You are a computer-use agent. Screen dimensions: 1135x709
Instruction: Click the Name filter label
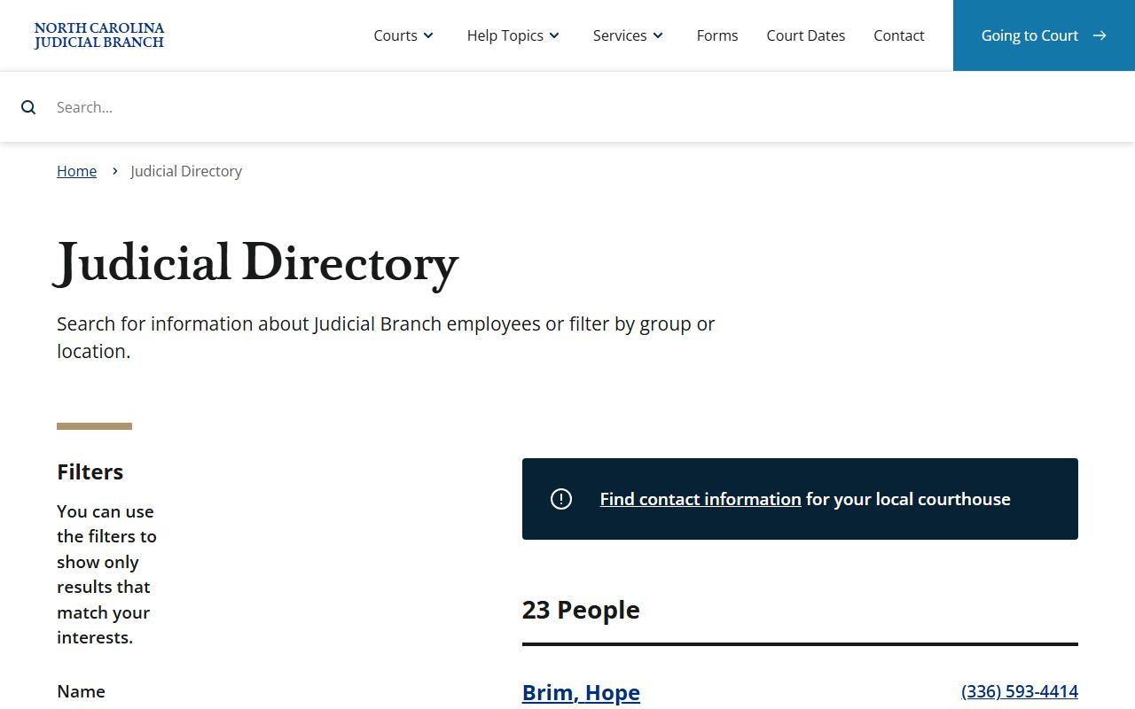(81, 691)
